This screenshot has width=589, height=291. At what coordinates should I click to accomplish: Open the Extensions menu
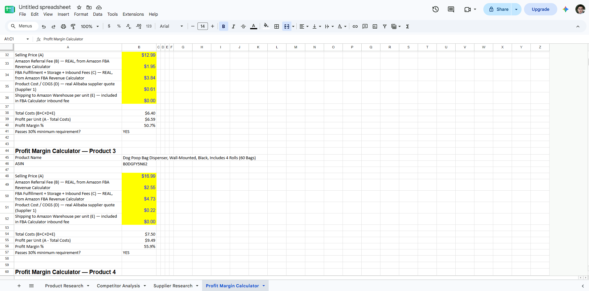[133, 14]
